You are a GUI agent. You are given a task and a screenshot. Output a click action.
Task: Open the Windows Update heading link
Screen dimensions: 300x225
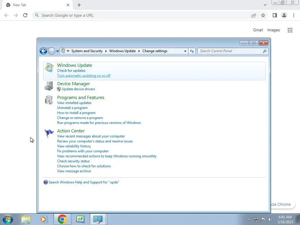[x=75, y=65]
